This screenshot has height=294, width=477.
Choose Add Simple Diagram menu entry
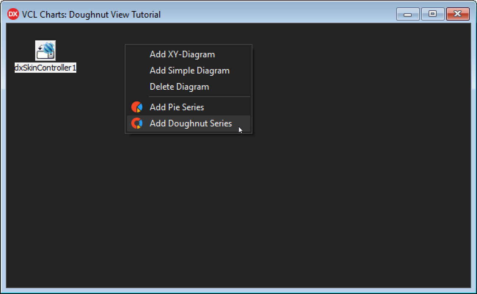189,71
